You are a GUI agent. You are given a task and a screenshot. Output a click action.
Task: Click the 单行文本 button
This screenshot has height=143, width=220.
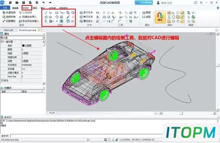[x=86, y=17]
